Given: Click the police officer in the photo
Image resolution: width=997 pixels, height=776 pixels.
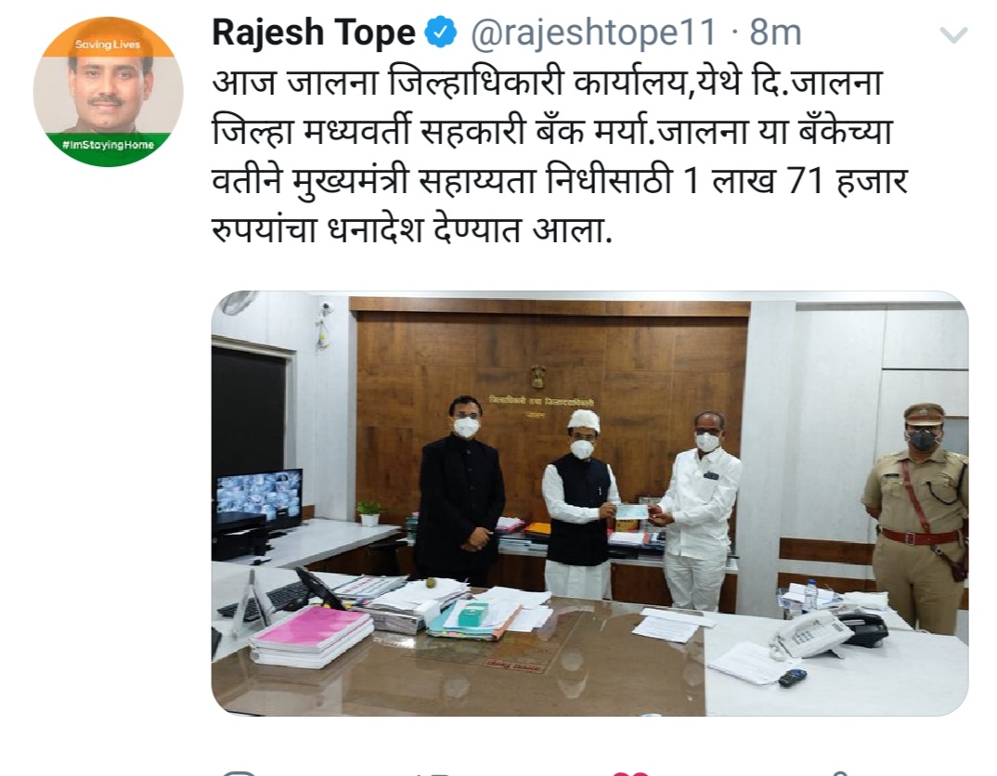Looking at the screenshot, I should 917,516.
